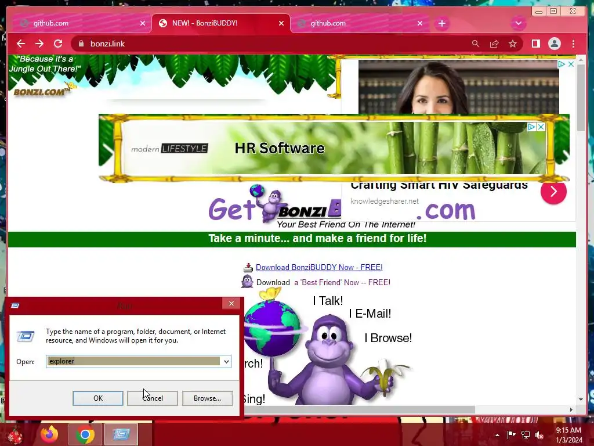Switch to the last github.com tab
Screen dimensions: 594x446
[359, 23]
